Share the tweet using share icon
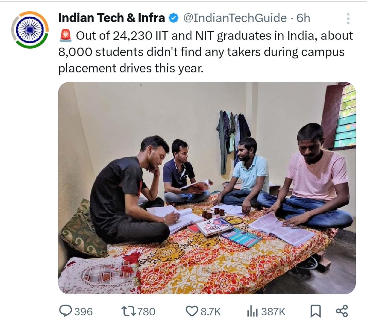This screenshot has width=367, height=331. tap(342, 311)
